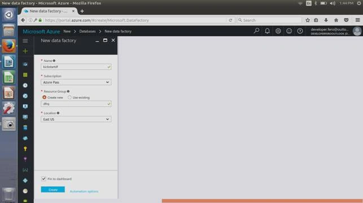Close the New data factory blade

tap(113, 40)
